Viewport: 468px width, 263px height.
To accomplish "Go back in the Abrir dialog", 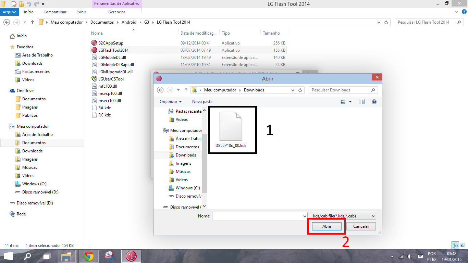I will tap(160, 90).
